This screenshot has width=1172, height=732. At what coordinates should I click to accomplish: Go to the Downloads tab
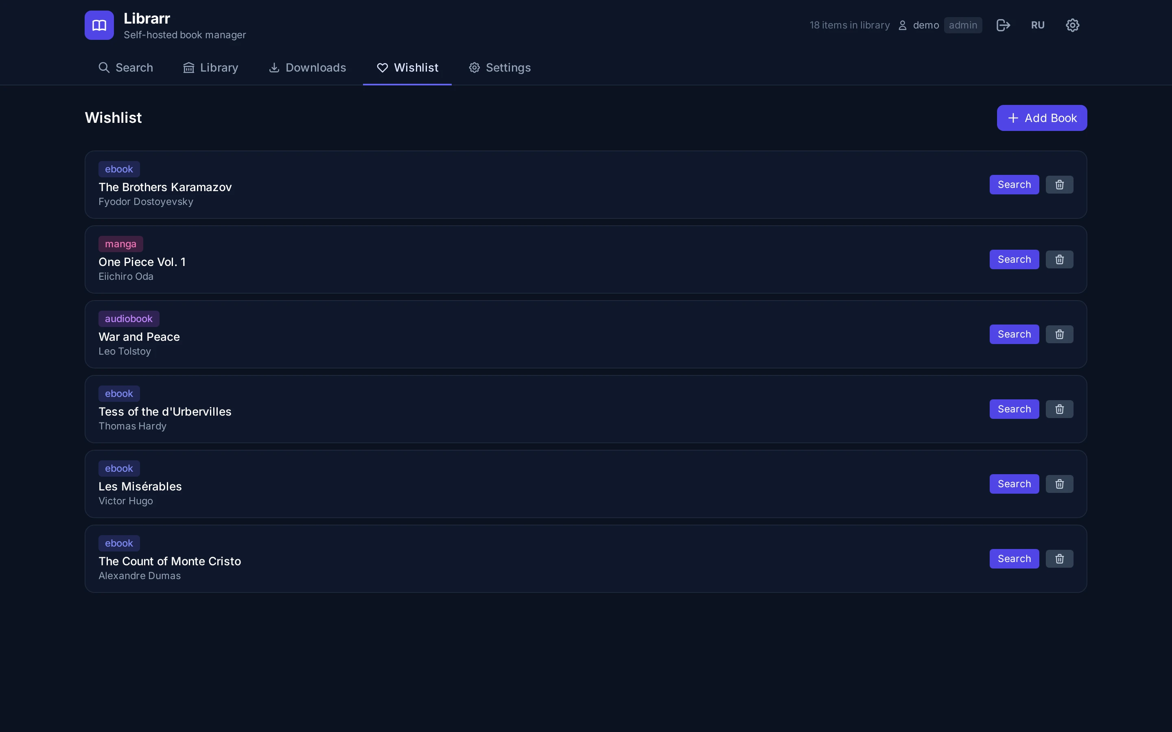(x=308, y=68)
